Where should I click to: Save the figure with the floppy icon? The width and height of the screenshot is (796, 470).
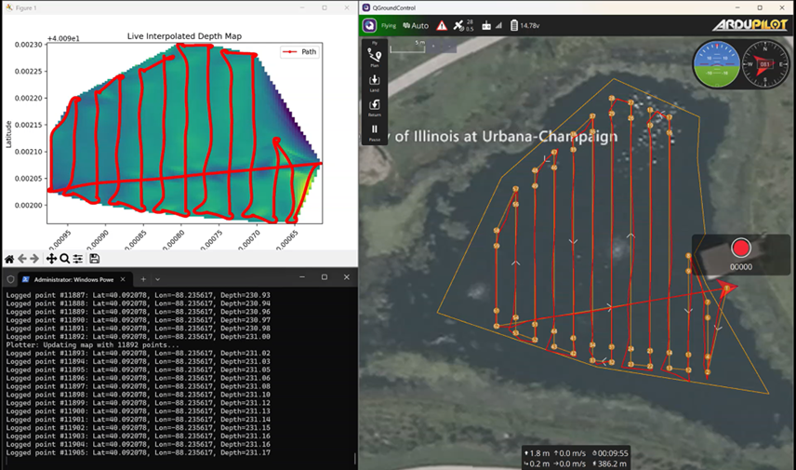pyautogui.click(x=95, y=259)
